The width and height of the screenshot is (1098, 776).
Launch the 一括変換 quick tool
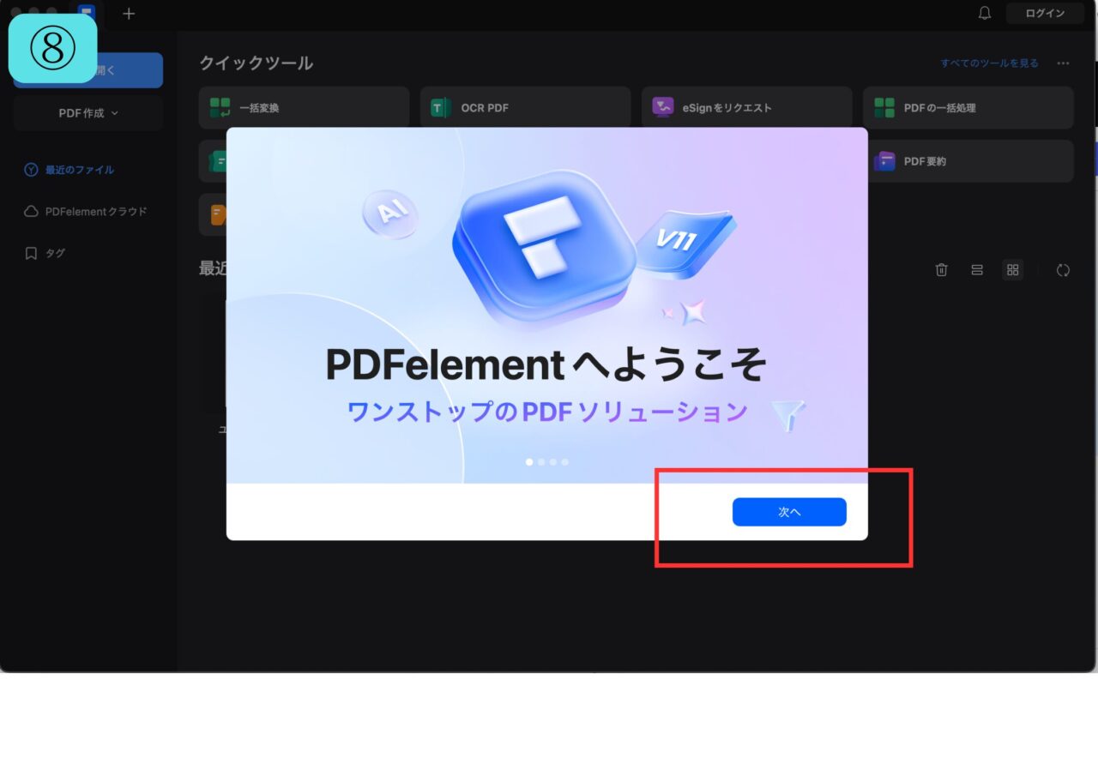point(304,108)
